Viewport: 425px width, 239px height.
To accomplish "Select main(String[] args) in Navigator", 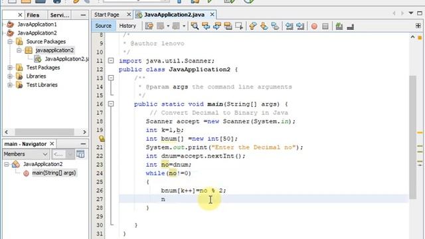I will click(54, 173).
